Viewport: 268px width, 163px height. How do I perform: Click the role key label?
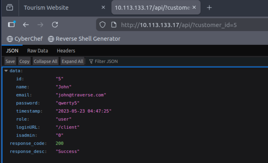(21, 119)
